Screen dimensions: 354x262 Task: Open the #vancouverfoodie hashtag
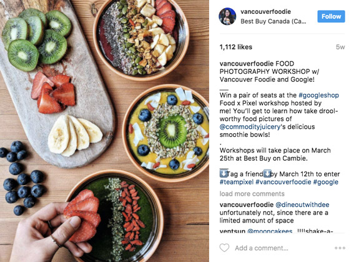click(283, 182)
